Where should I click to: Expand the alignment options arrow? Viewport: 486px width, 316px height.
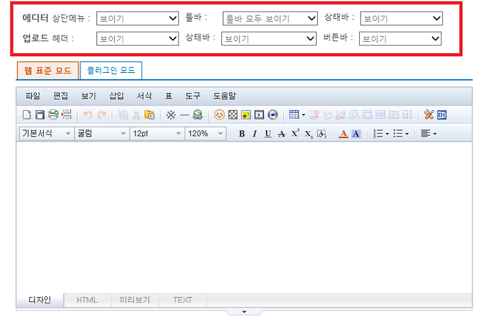click(435, 134)
